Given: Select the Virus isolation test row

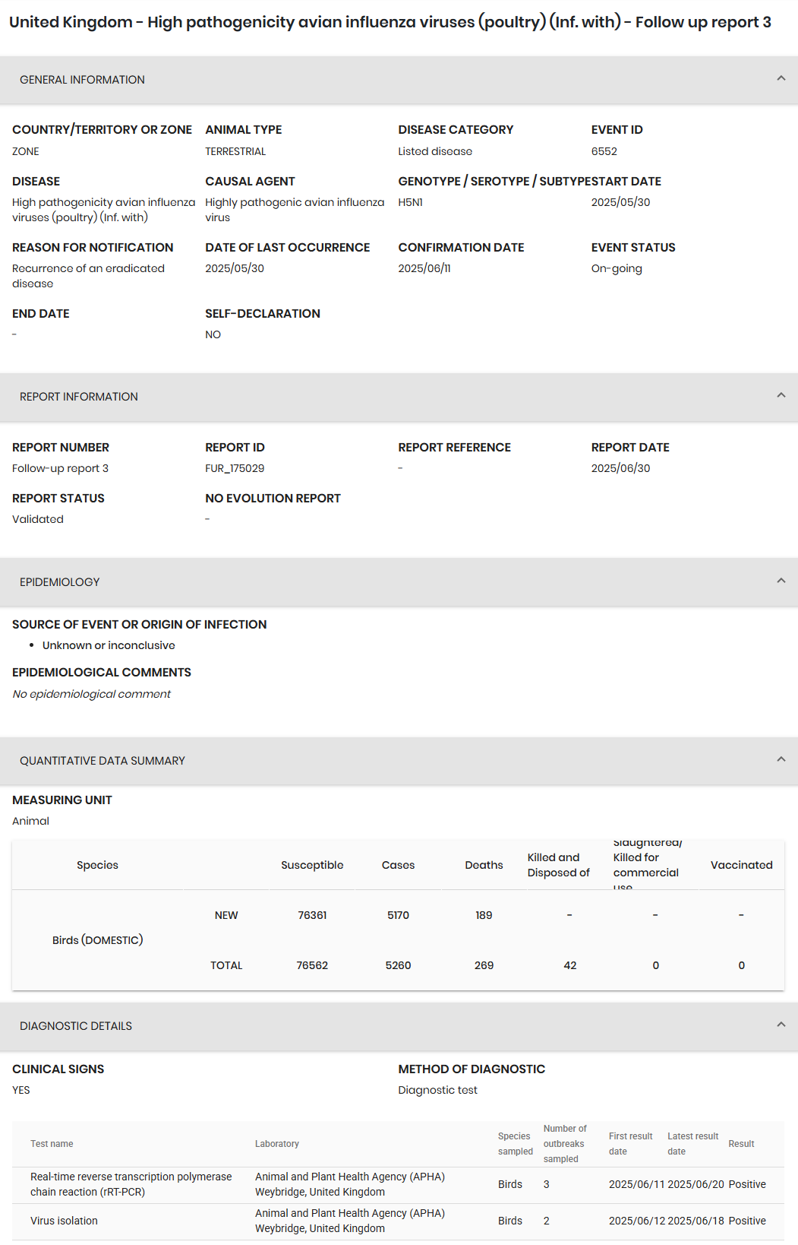Looking at the screenshot, I should click(x=398, y=1221).
